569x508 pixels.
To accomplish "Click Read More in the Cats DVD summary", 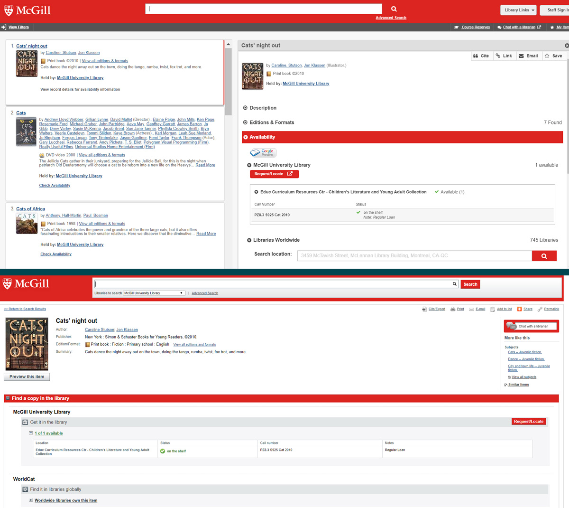I will click(205, 165).
